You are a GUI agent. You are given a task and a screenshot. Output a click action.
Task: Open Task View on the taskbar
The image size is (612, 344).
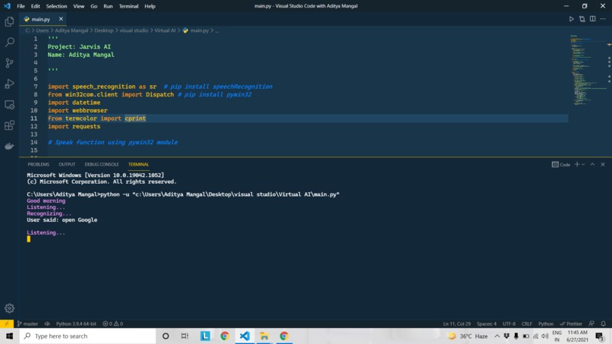pos(185,336)
